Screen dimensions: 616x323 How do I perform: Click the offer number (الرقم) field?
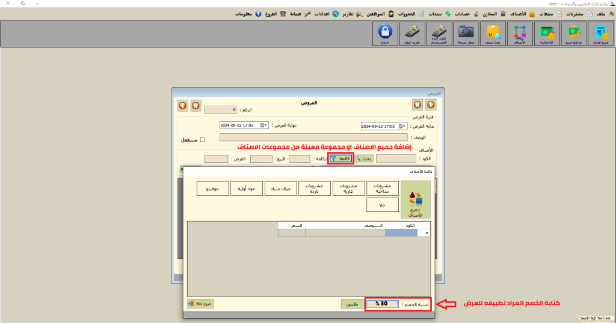coord(220,110)
